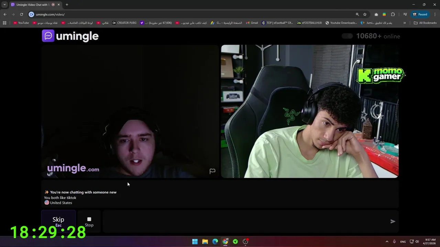Open OBS Studio from the taskbar
The image size is (440, 247).
[245, 242]
